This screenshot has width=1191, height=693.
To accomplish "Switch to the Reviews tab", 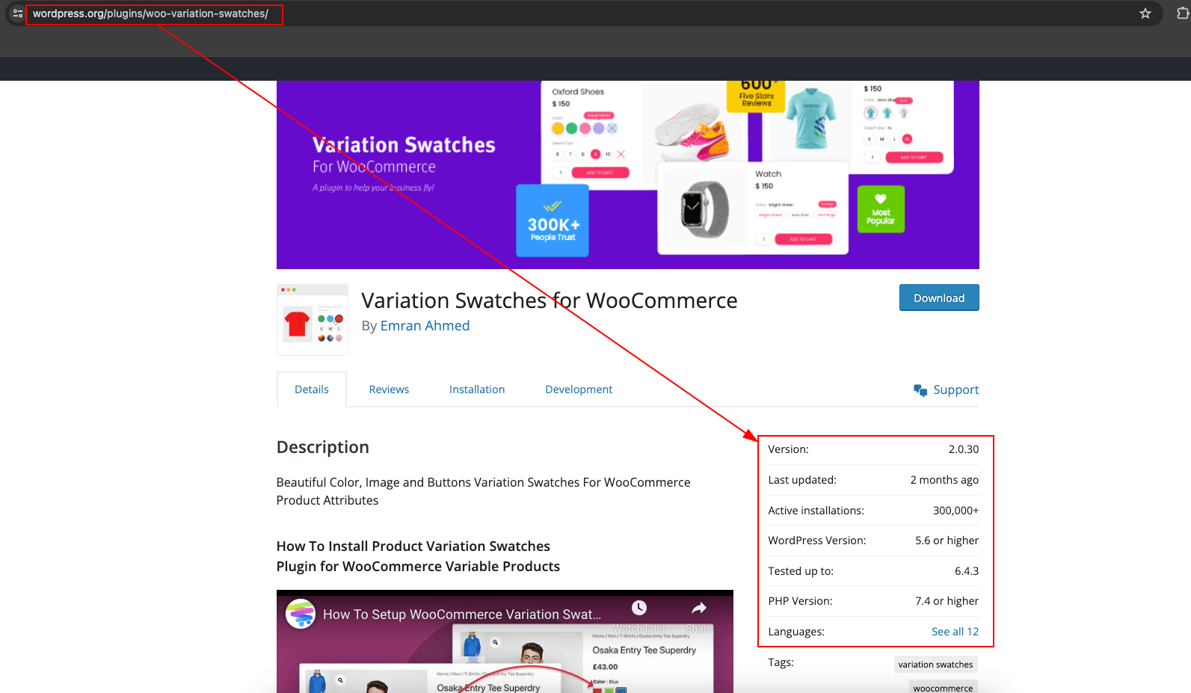I will tap(389, 389).
